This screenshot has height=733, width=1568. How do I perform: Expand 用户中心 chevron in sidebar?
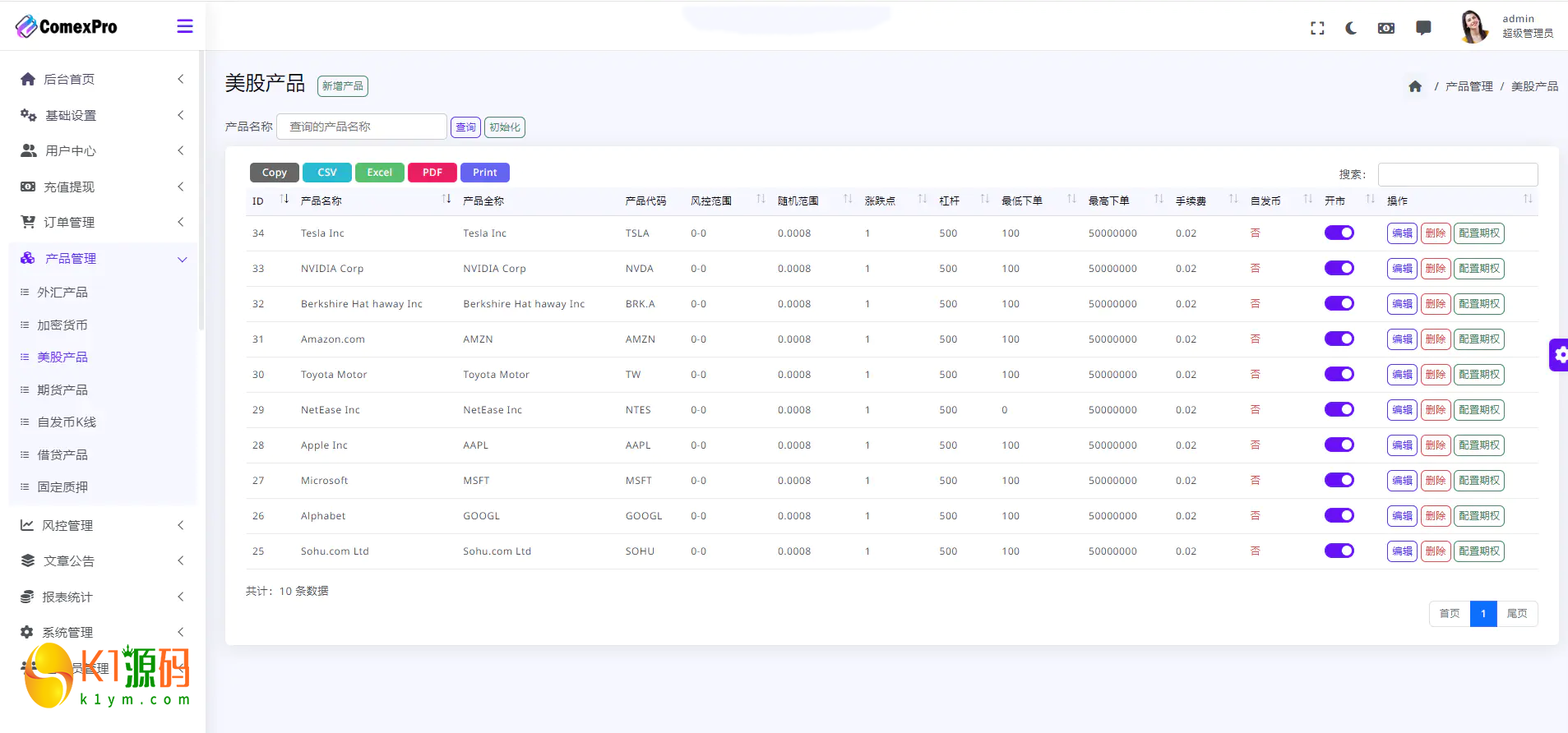[181, 150]
